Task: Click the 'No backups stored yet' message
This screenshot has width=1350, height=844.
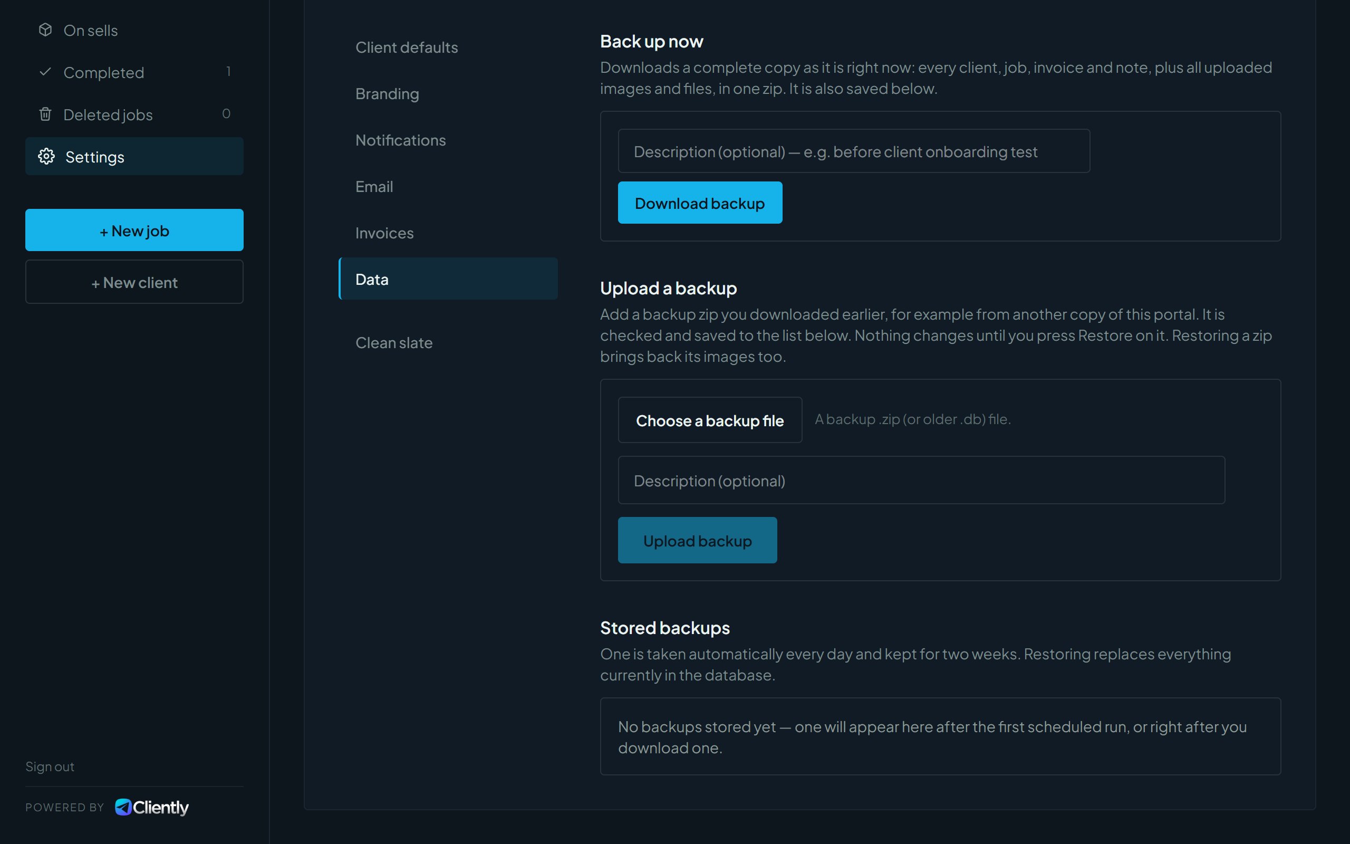Action: 932,737
